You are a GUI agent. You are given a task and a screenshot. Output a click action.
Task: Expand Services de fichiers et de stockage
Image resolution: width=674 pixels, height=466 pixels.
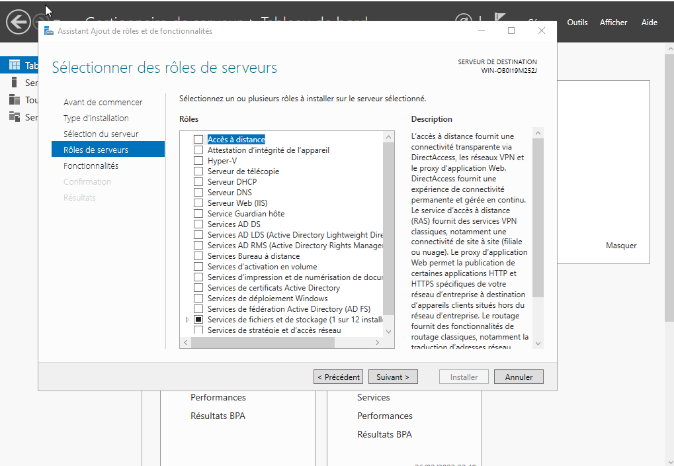coord(187,320)
